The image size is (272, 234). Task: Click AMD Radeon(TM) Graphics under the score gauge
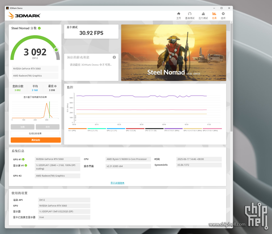coord(35,76)
